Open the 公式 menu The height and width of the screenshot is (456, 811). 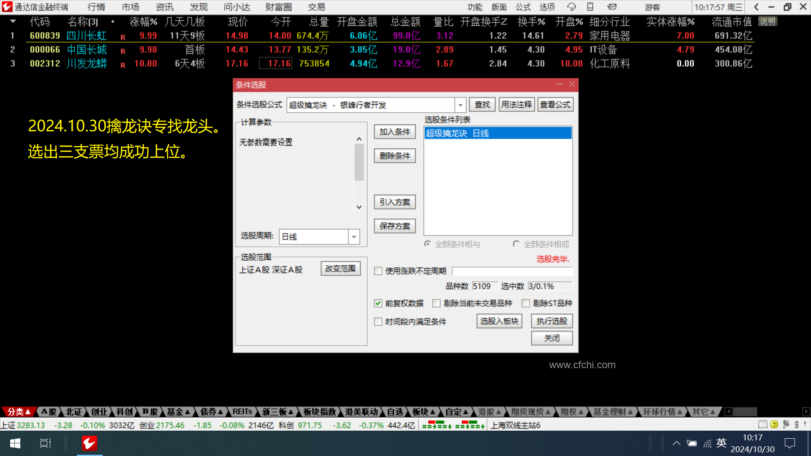tap(523, 7)
